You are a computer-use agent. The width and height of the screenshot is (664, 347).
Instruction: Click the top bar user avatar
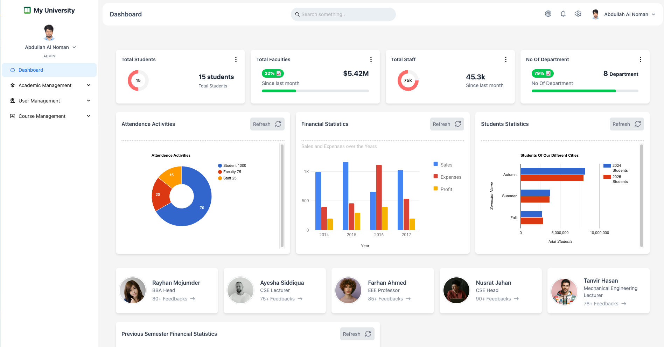(x=595, y=14)
